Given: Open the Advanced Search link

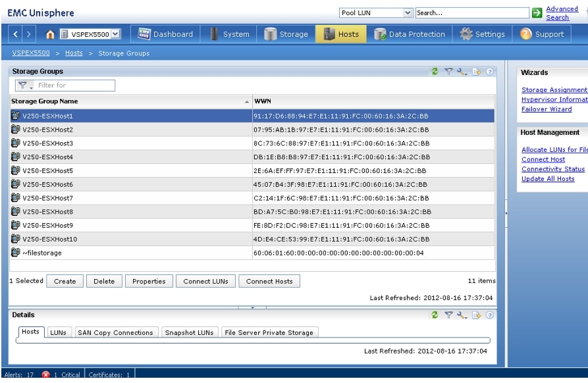Looking at the screenshot, I should tap(562, 13).
